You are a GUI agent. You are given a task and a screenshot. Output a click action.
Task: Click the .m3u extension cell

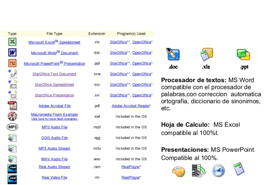tap(97, 148)
